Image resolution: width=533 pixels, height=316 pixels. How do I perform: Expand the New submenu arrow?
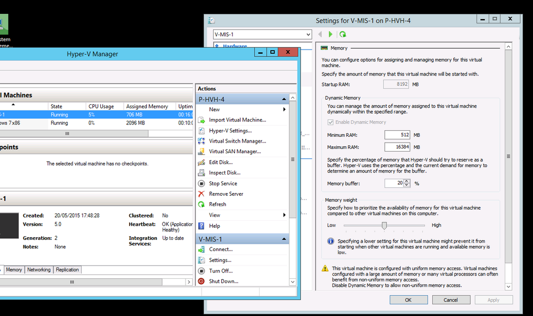pyautogui.click(x=284, y=109)
